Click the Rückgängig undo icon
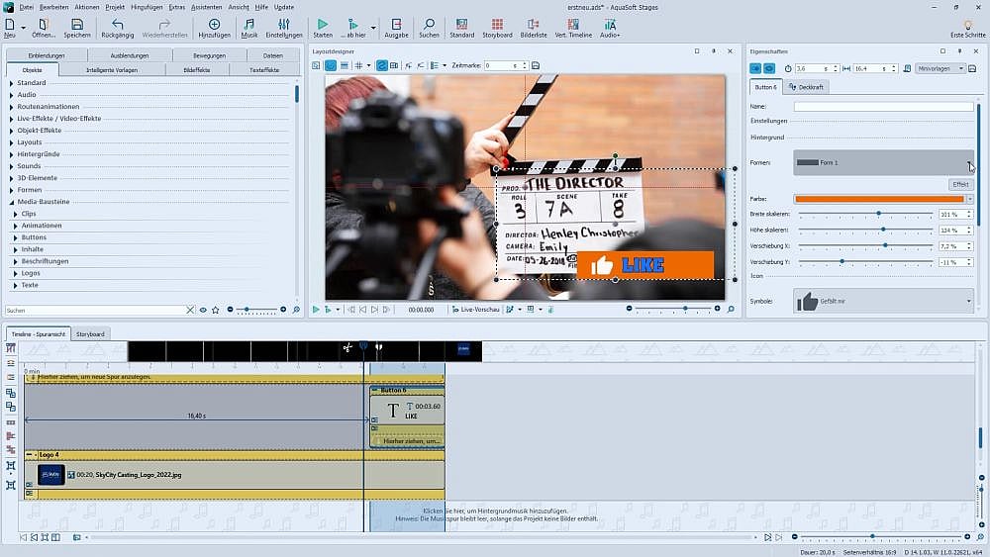This screenshot has height=557, width=990. (118, 24)
